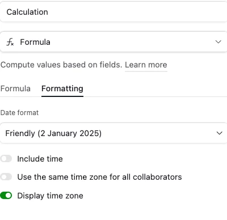This screenshot has height=220, width=227.
Task: Disable the Display time zone toggle
Action: [6, 196]
